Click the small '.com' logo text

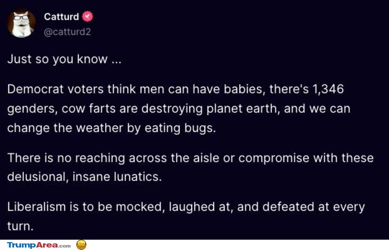(x=65, y=246)
